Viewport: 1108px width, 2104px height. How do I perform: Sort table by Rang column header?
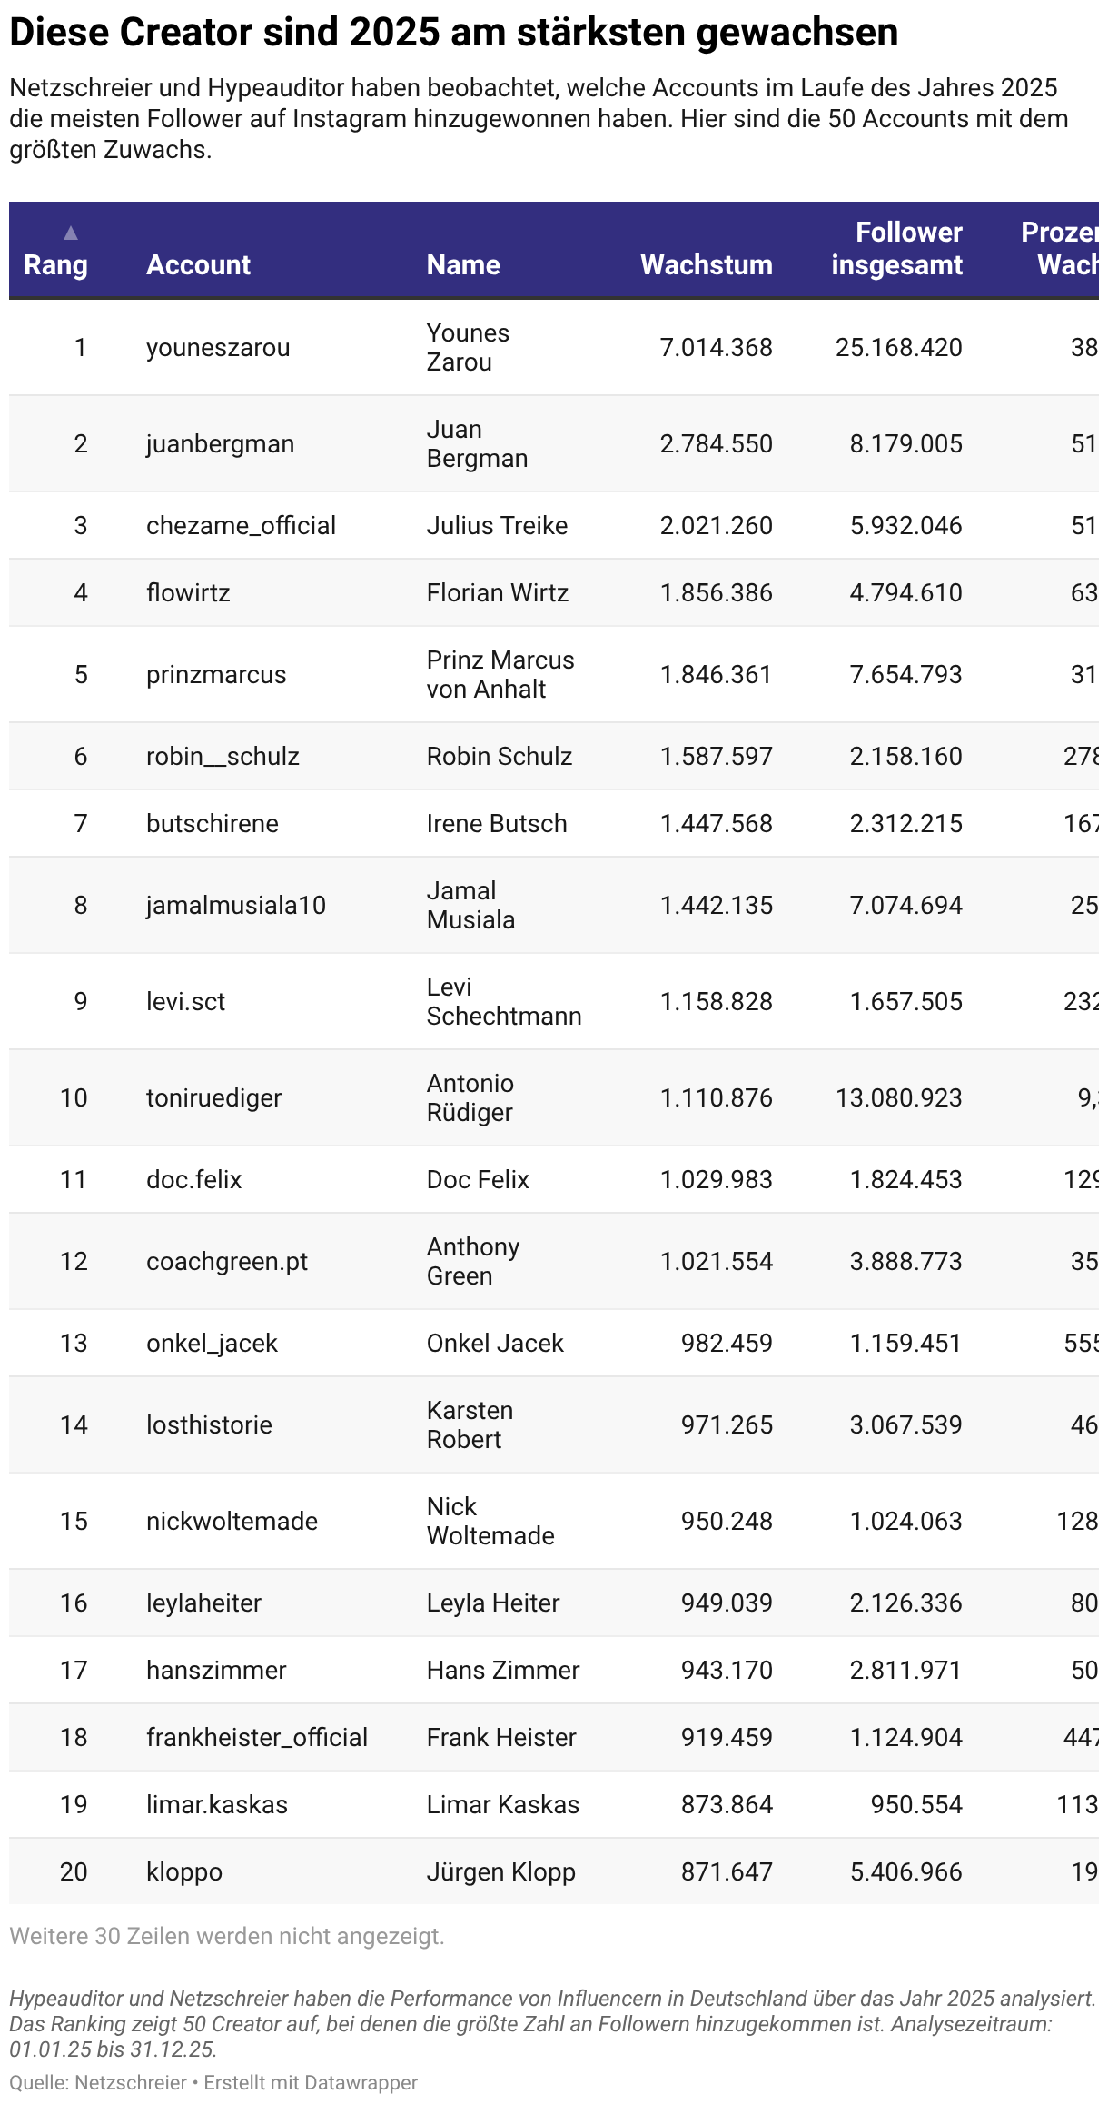click(x=55, y=264)
